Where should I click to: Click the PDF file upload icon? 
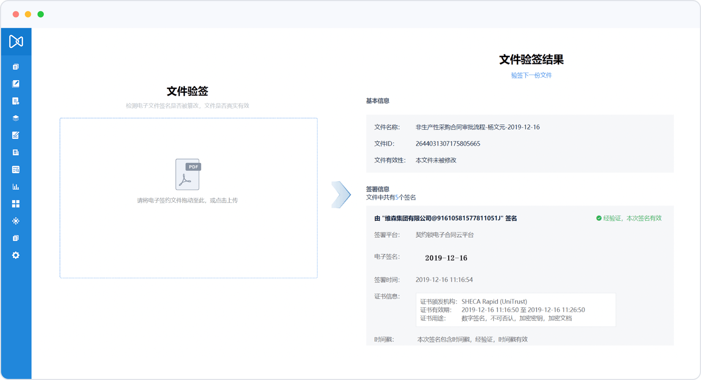(188, 174)
